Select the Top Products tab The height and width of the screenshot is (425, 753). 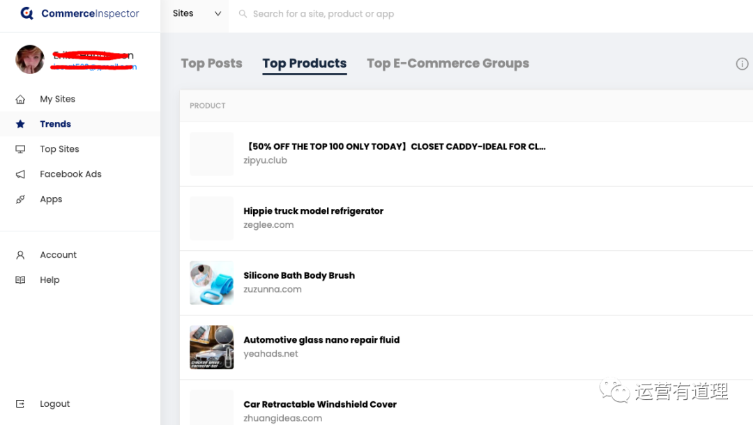coord(304,63)
